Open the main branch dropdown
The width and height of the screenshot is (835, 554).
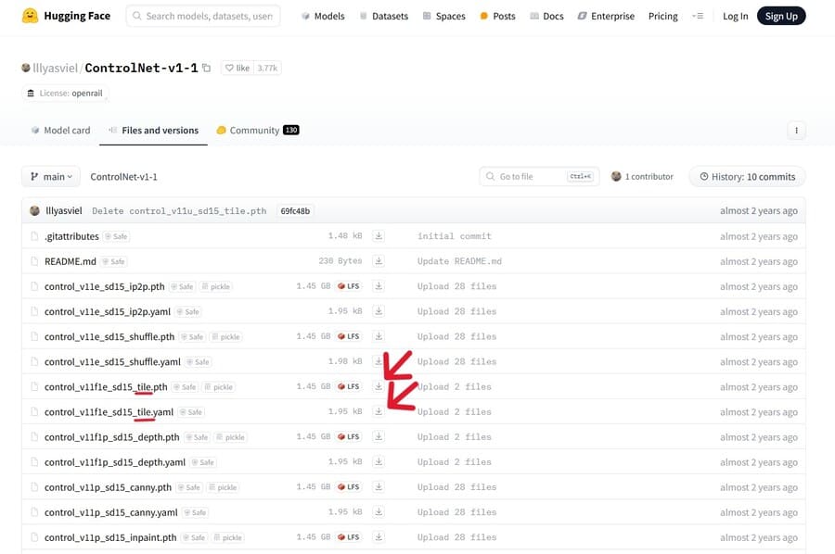click(x=51, y=177)
